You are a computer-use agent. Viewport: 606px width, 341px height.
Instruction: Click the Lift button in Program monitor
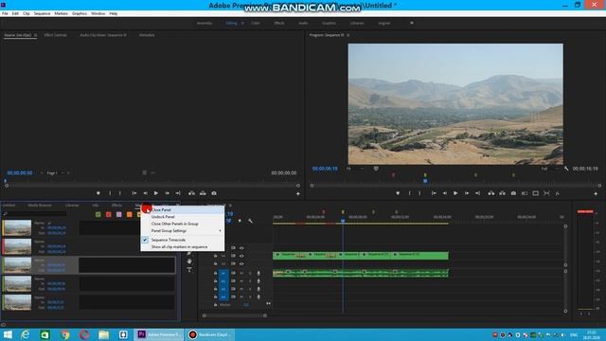(x=491, y=193)
